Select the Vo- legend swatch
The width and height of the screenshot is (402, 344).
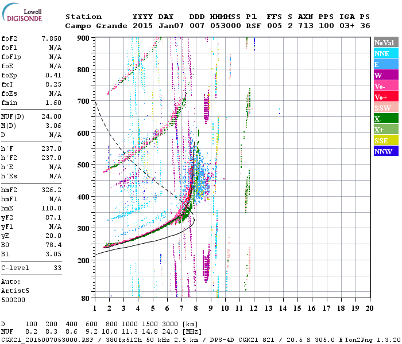(386, 86)
